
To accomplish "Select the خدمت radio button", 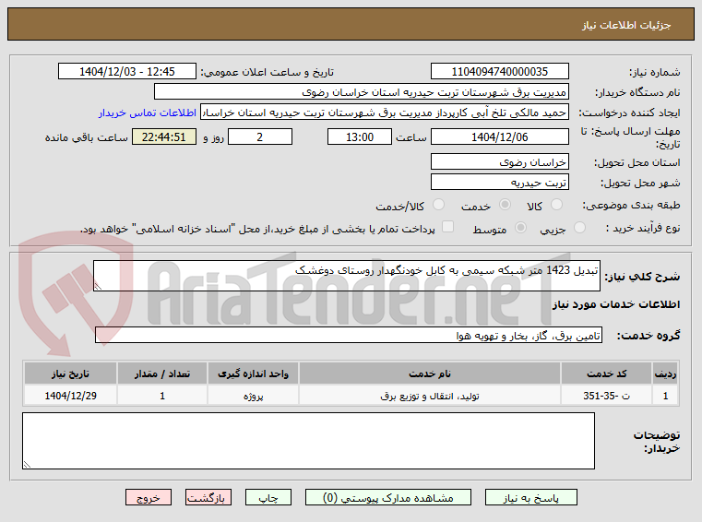I will coord(505,205).
